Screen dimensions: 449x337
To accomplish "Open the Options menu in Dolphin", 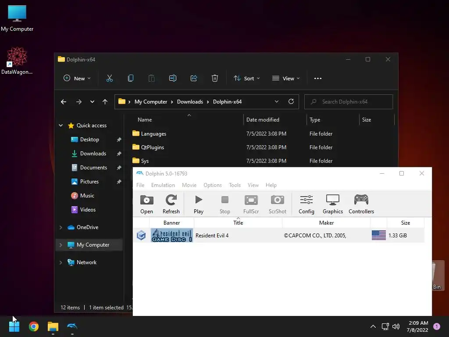I will [213, 185].
